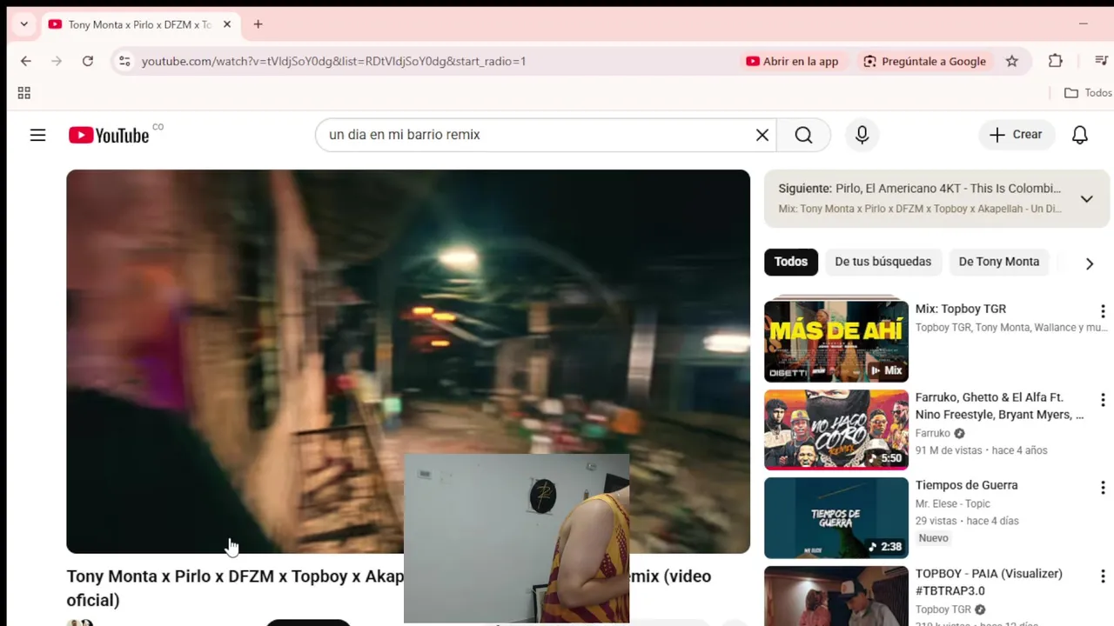The height and width of the screenshot is (626, 1114).
Task: Open options for Tiempos de Guerra
Action: point(1102,488)
